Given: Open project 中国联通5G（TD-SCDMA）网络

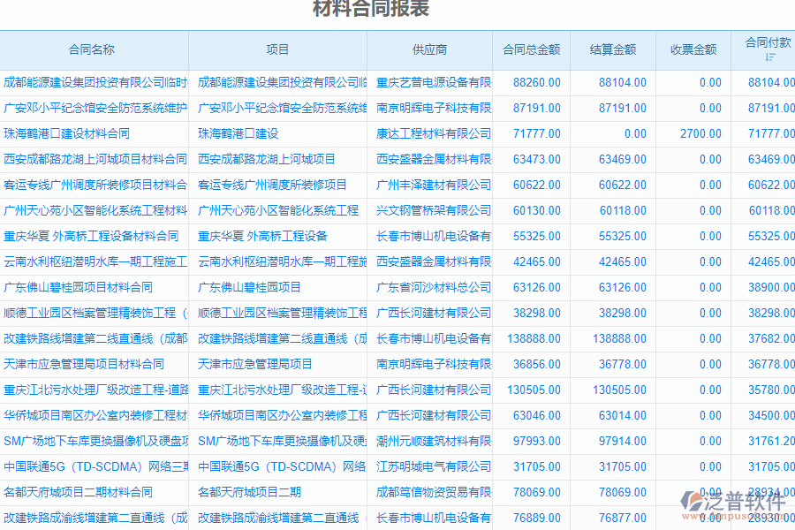Looking at the screenshot, I should (272, 466).
